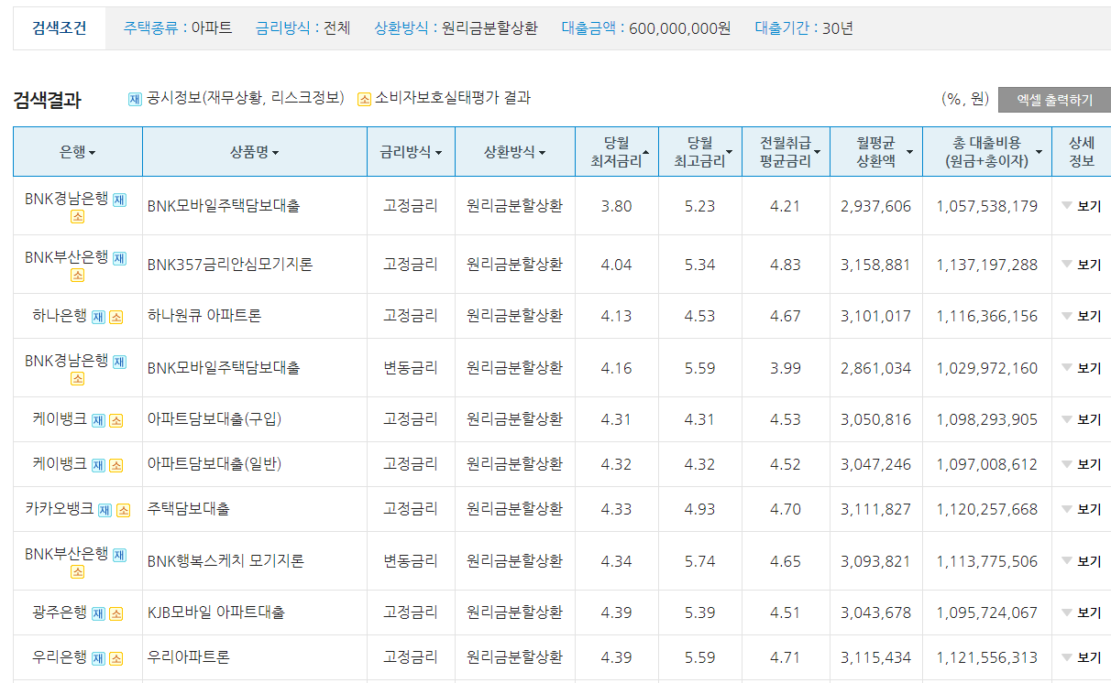Click 카카오뱅크 bank name
Image resolution: width=1111 pixels, height=683 pixels.
(60, 509)
